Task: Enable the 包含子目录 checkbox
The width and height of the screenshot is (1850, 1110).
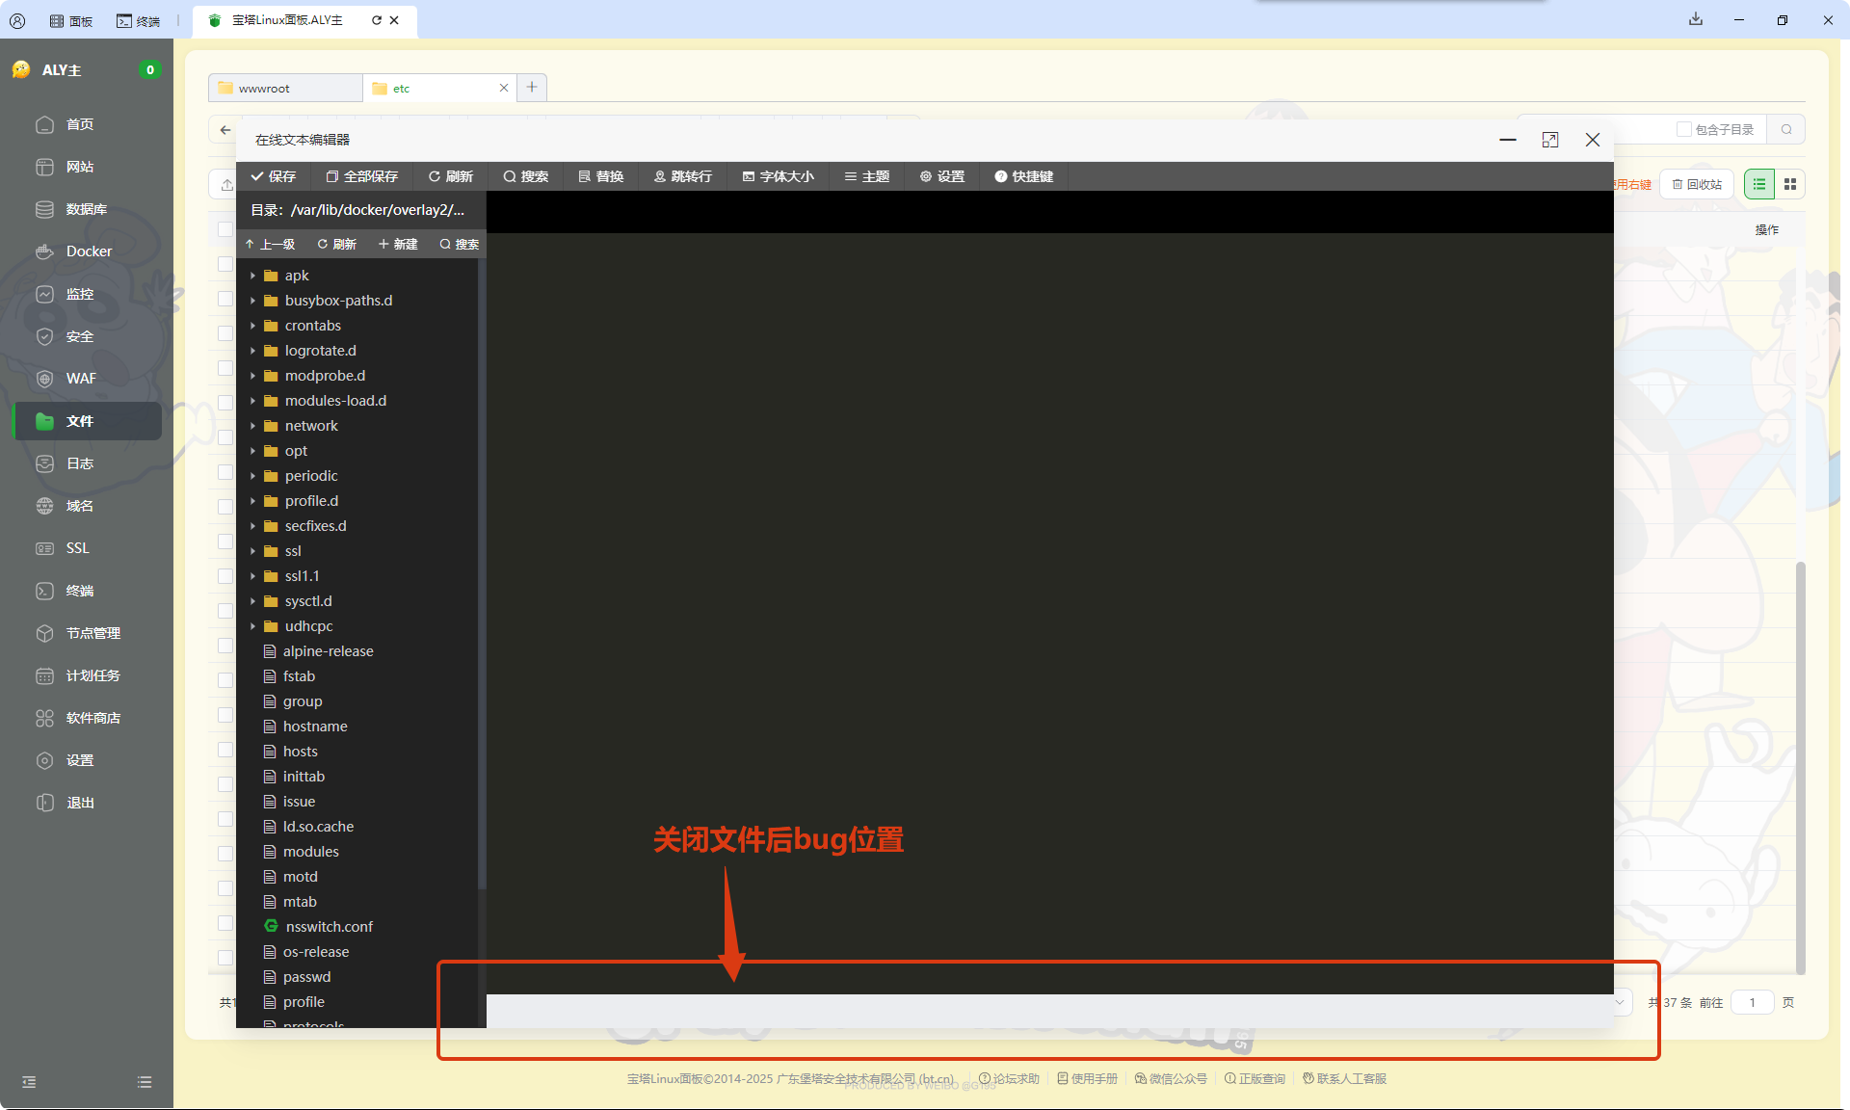Action: pos(1684,129)
